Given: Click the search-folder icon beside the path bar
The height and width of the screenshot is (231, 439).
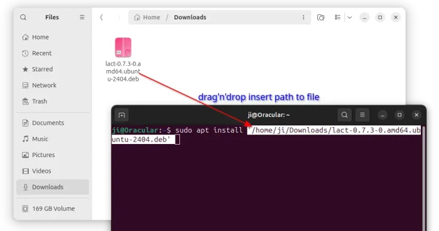Looking at the screenshot, I should click(320, 18).
